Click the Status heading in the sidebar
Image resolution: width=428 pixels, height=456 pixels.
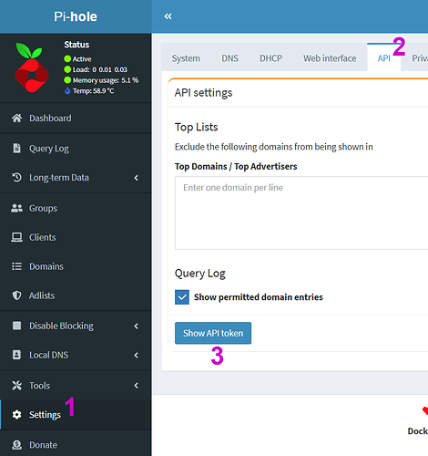[x=76, y=45]
